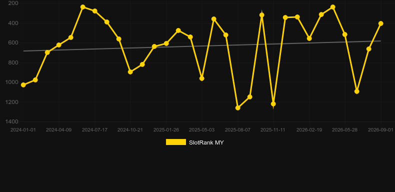Click the yellow SlotRank MY legend swatch

pos(176,142)
